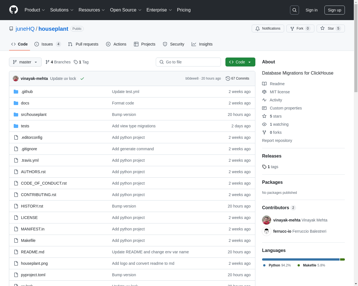358x286 pixels.
Task: Expand the Enterprise menu
Action: pos(159,10)
